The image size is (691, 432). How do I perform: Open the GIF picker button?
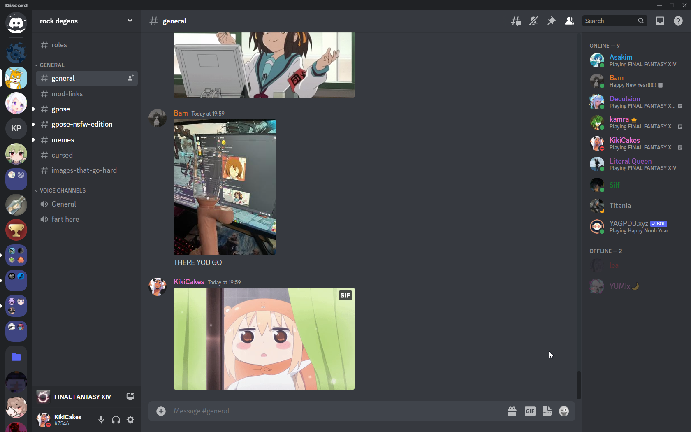point(530,411)
